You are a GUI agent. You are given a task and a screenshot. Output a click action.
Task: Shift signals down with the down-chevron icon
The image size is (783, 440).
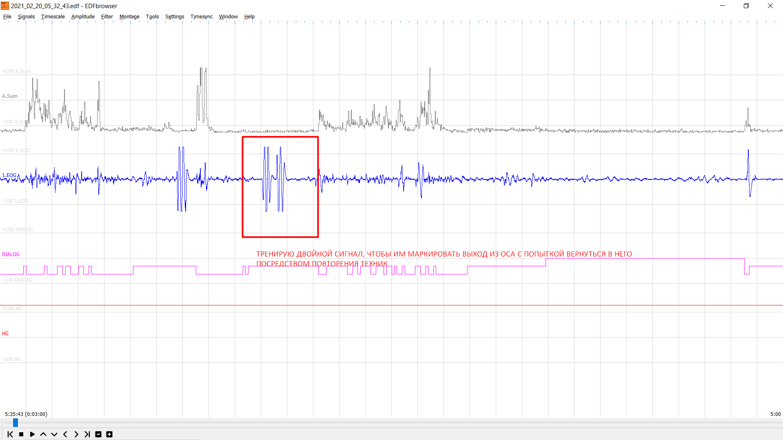[x=54, y=434]
